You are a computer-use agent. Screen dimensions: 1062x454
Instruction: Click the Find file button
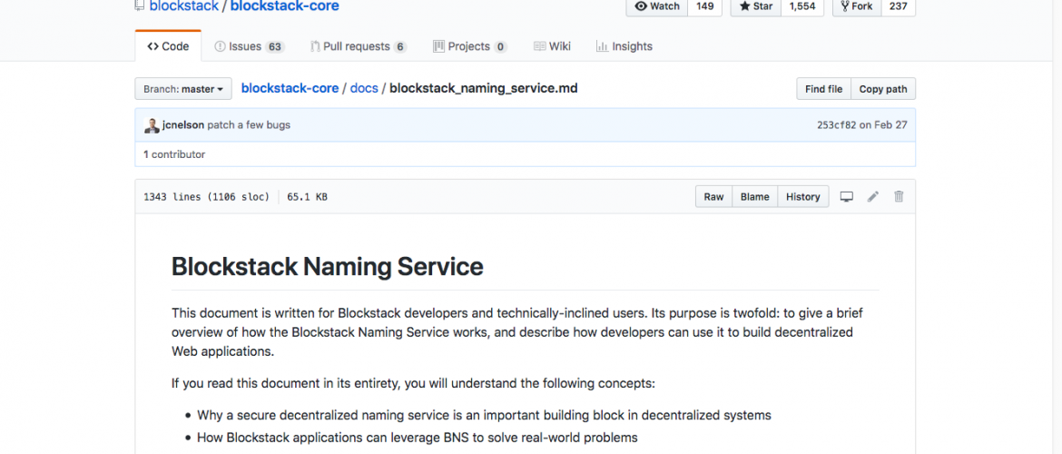tap(823, 89)
